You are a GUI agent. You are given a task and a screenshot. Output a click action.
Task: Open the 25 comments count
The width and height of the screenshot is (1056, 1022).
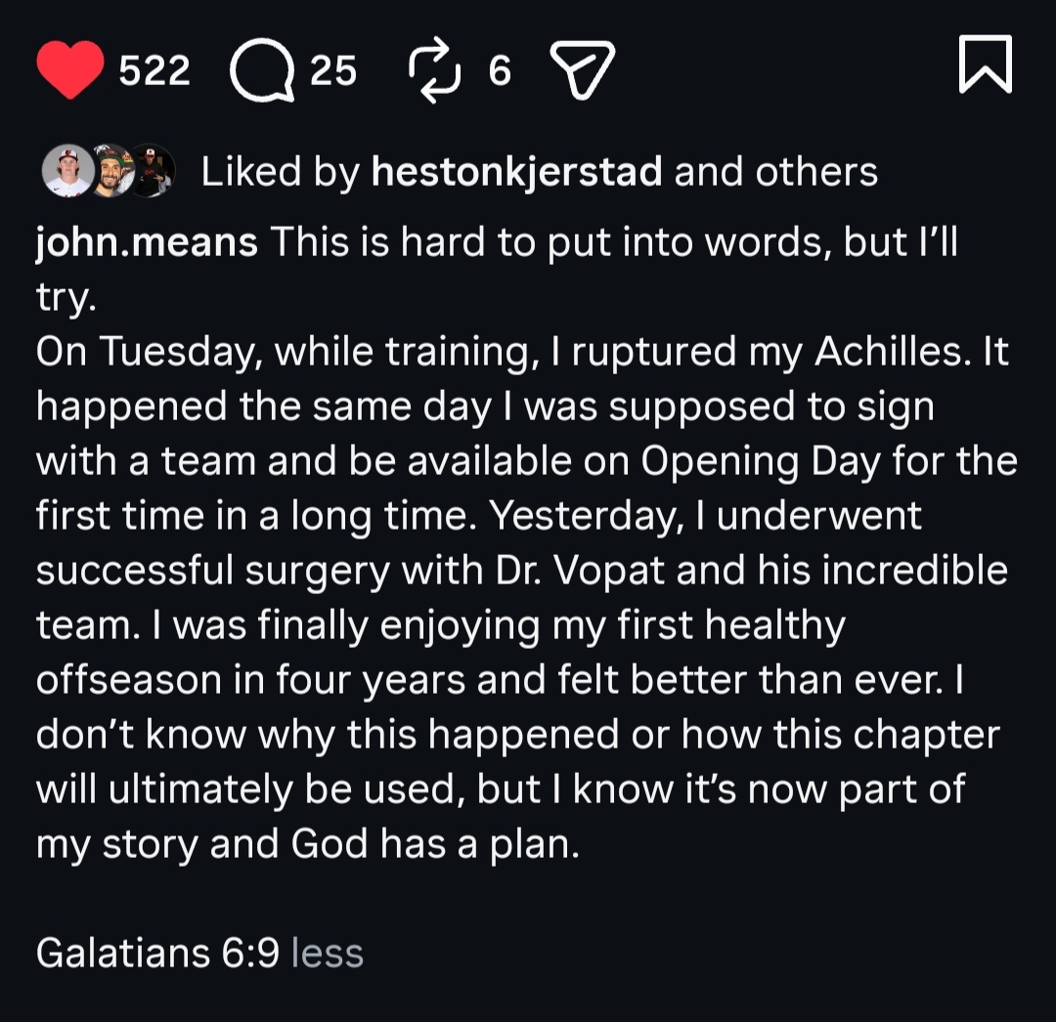coord(333,71)
